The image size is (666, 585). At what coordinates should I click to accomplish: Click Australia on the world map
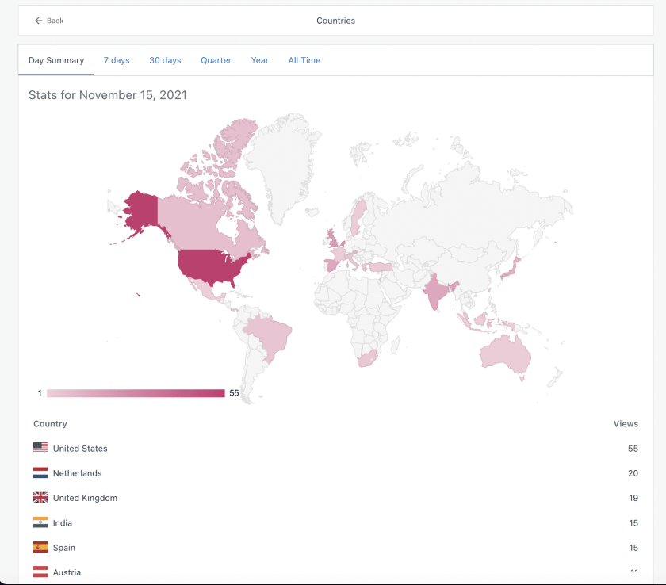tap(506, 354)
